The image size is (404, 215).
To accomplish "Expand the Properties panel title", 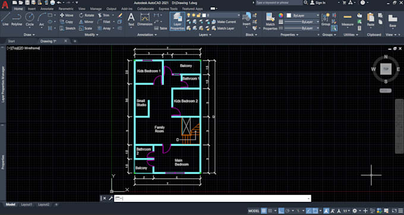I will [289, 34].
